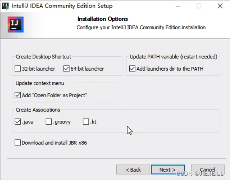Uncheck the .java association checkbox

coord(18,122)
